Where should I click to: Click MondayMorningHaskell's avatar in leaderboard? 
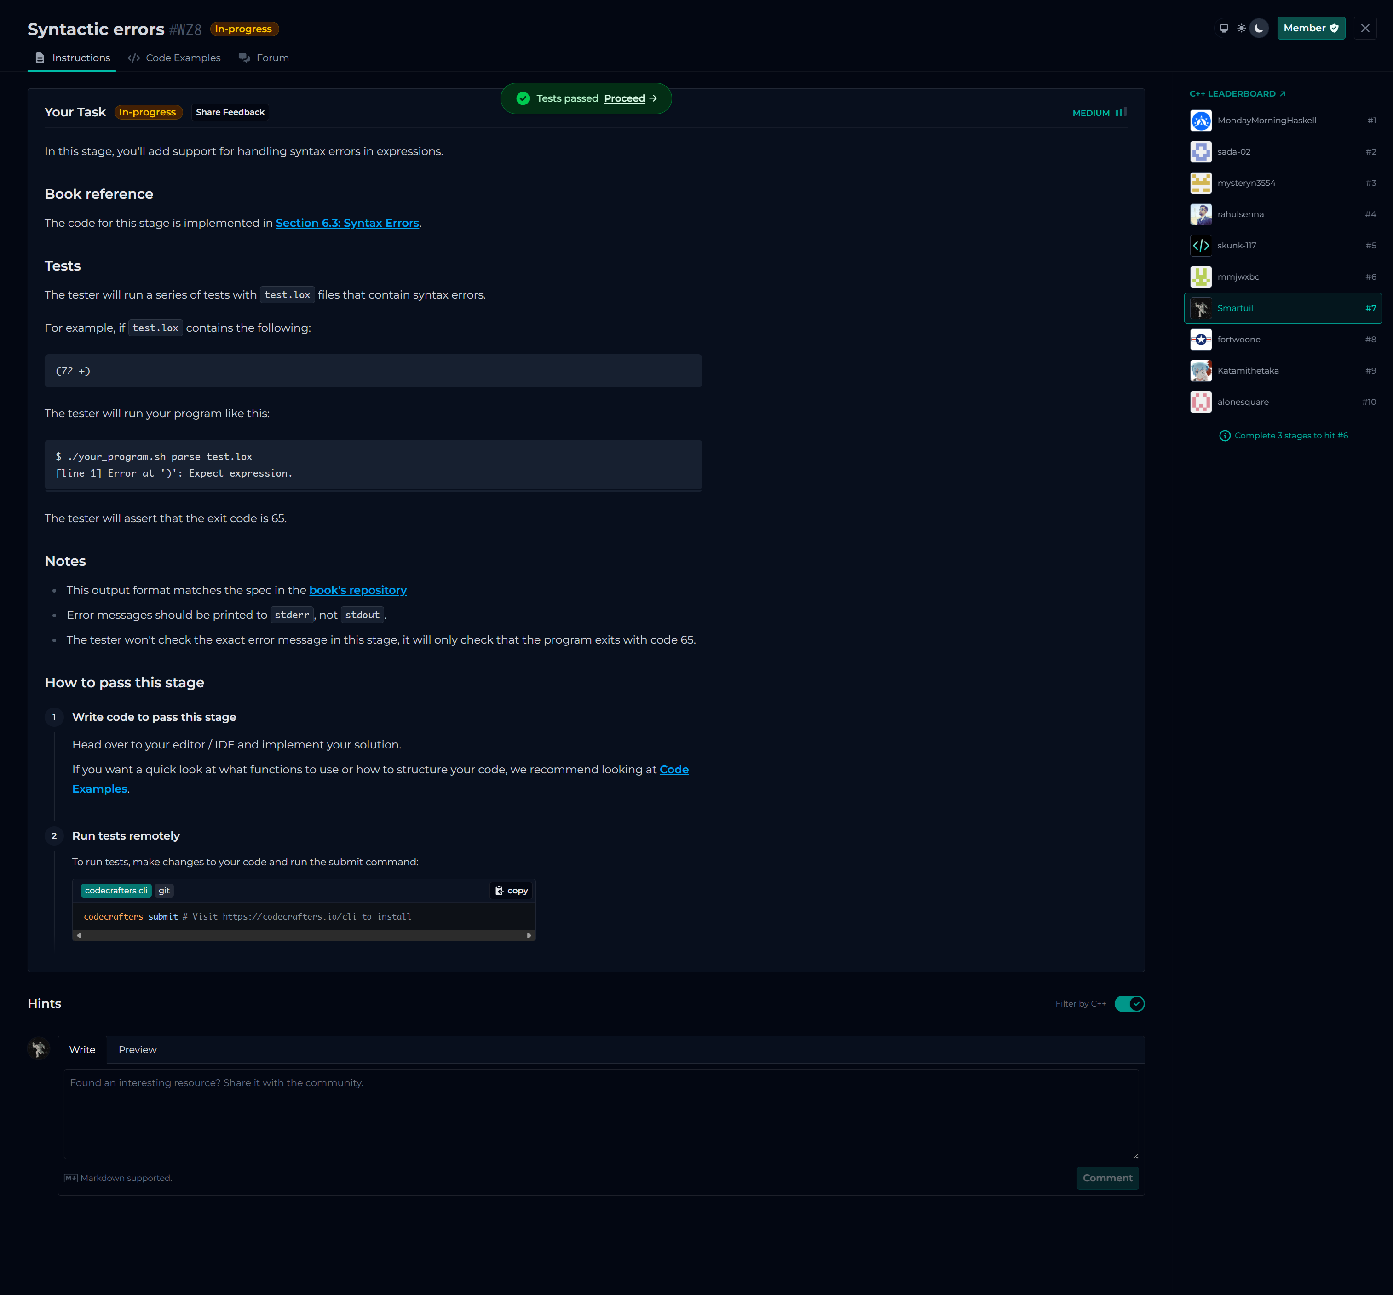click(x=1201, y=121)
